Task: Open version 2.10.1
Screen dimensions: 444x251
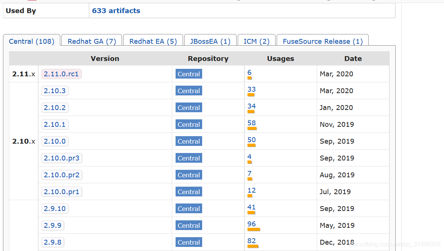Action: click(x=55, y=125)
